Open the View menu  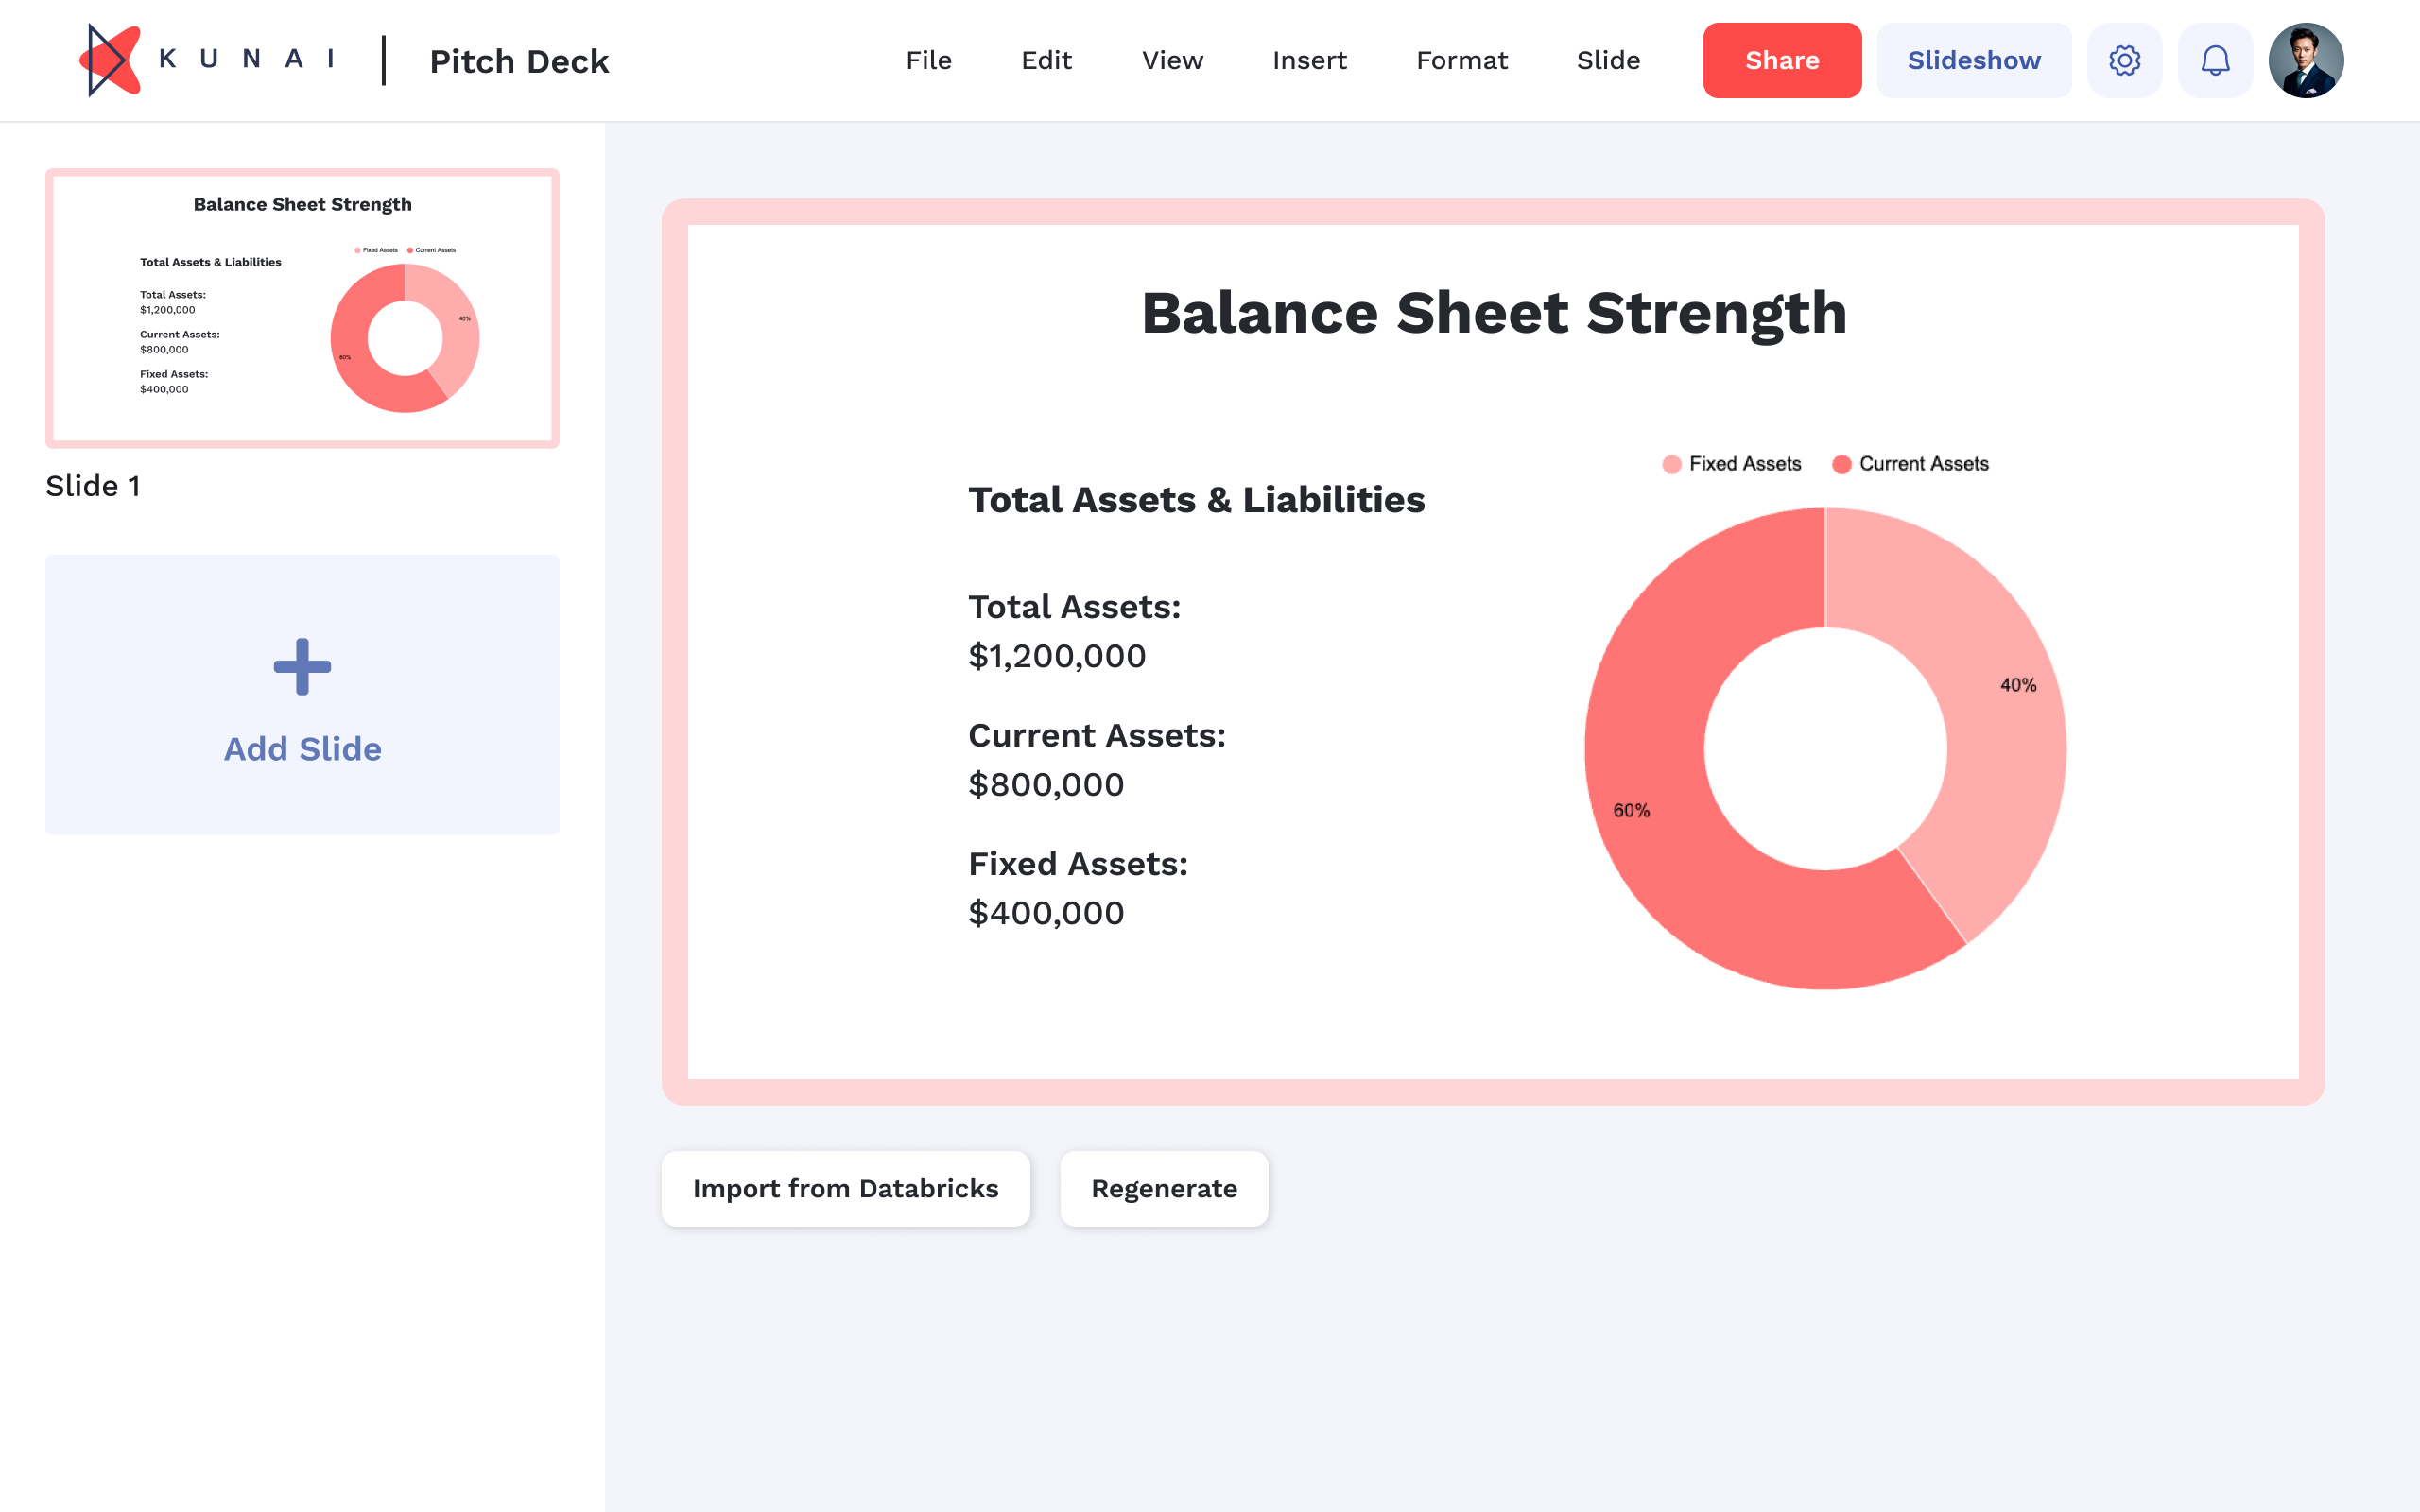[x=1171, y=60]
